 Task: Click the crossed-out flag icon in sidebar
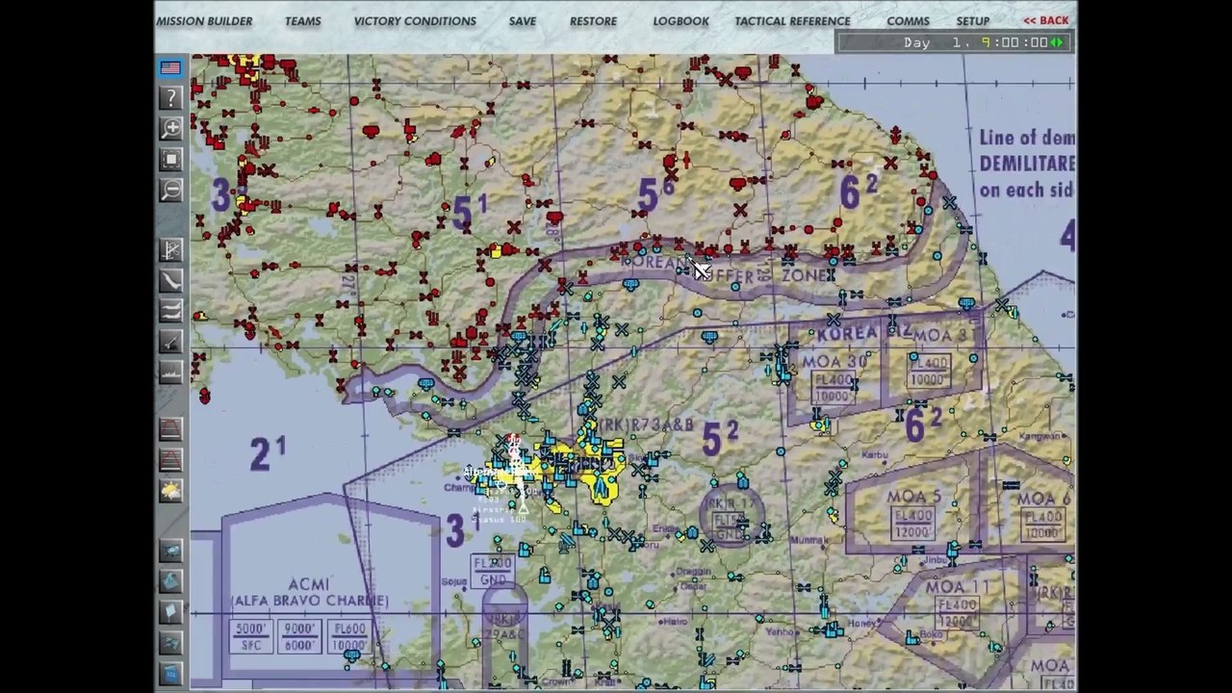[171, 250]
